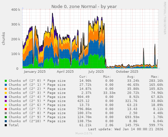The height and width of the screenshot is (137, 168).
Task: Click the black swatch for Total
Action: [x=6, y=125]
